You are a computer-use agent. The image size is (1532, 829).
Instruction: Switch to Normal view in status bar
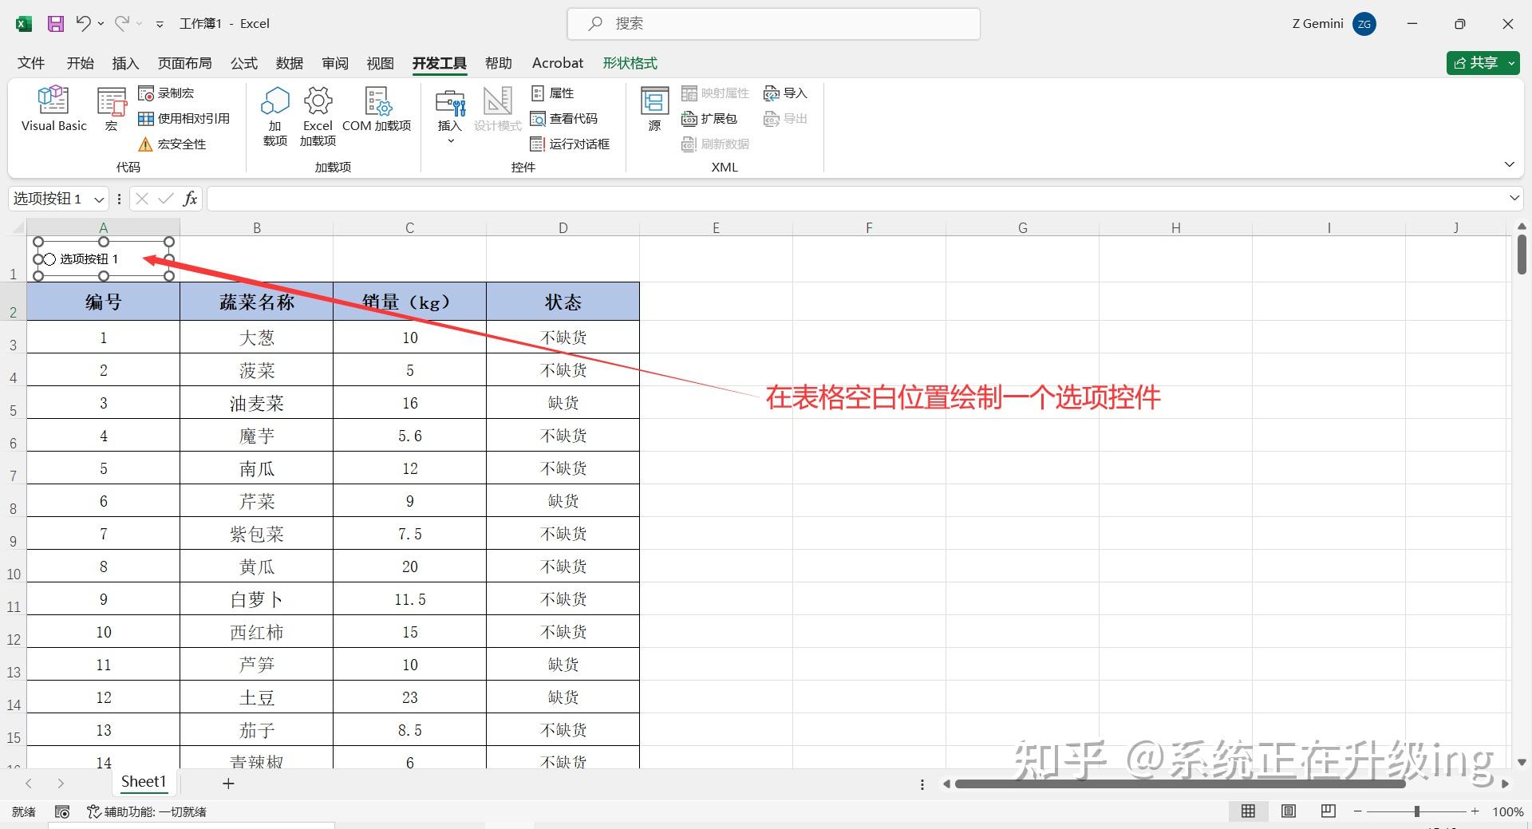pos(1249,811)
